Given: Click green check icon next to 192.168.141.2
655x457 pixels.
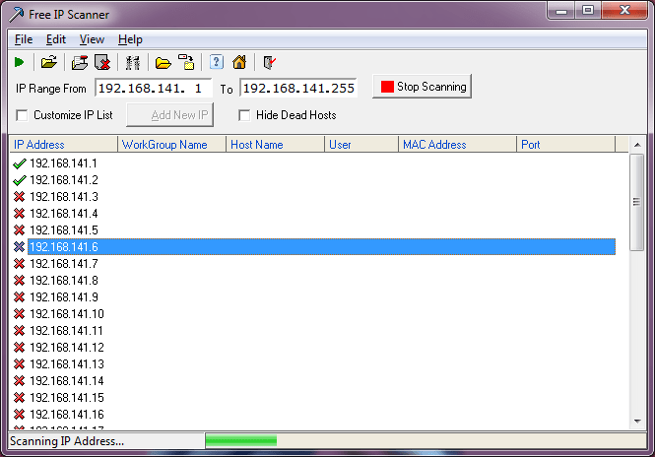Looking at the screenshot, I should pos(20,180).
